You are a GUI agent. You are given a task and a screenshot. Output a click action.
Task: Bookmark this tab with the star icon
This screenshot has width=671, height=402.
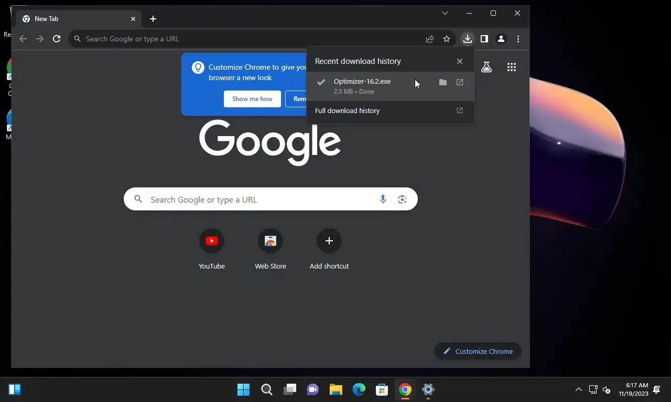447,39
